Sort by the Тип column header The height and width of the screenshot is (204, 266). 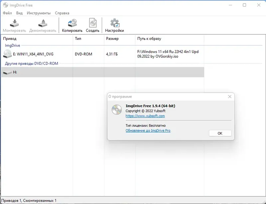click(88, 38)
